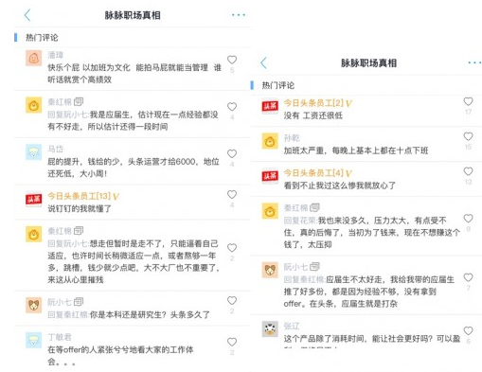Open the three-dot menu on the left-hand screen
The height and width of the screenshot is (372, 482).
239,15
